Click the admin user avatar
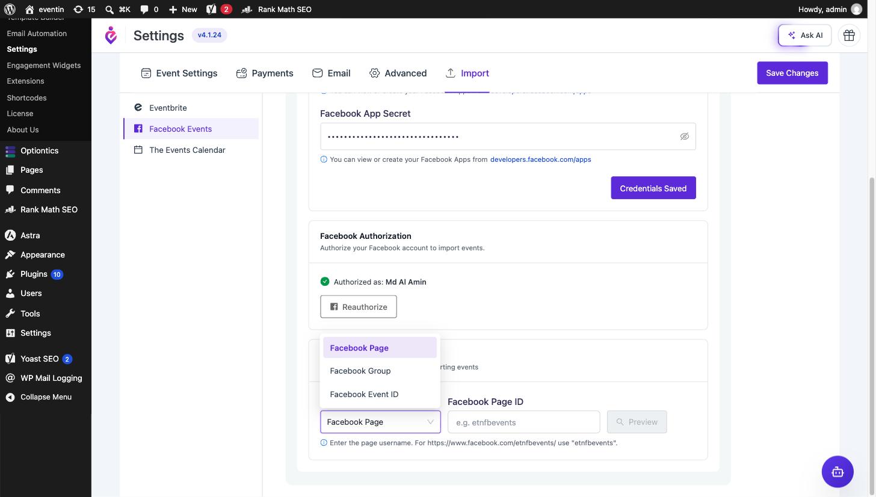The width and height of the screenshot is (876, 497). (x=857, y=9)
